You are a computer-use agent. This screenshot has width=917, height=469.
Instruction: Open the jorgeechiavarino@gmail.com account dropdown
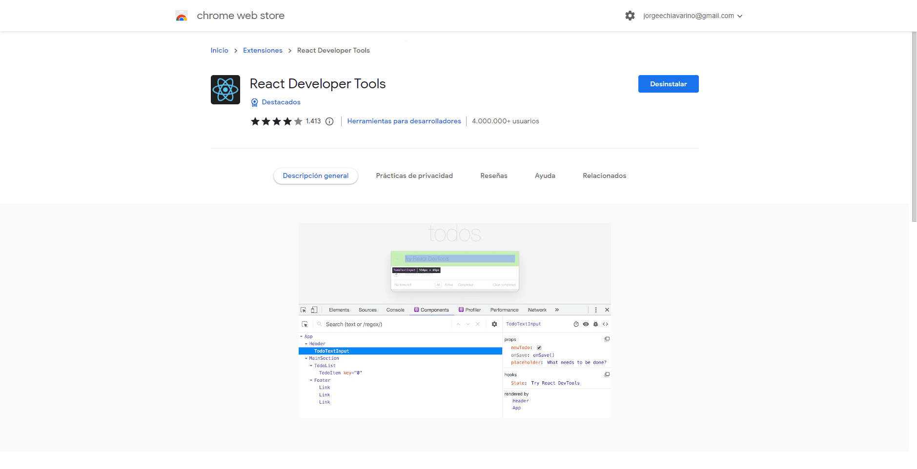point(693,16)
